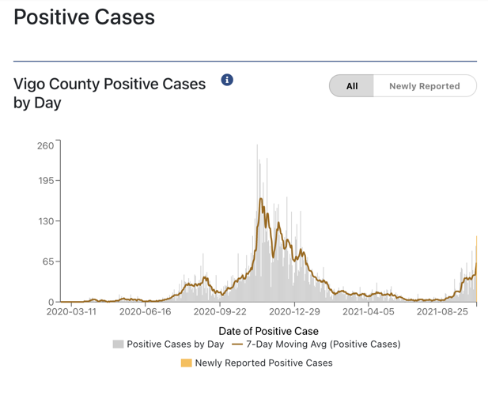Click the orange newly reported bar in chart
Viewport: 488px width, 395px height.
pyautogui.click(x=476, y=269)
